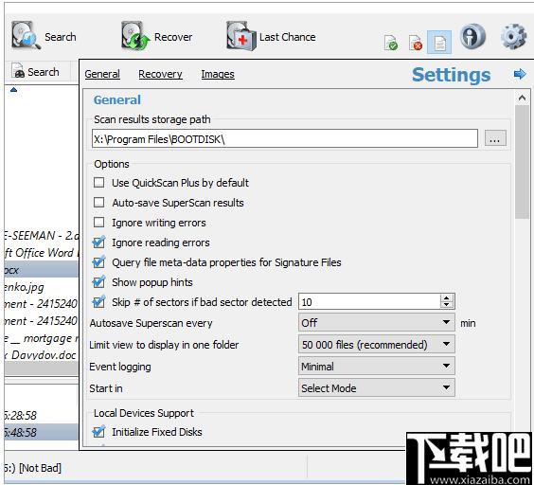Screen dimensions: 534x485
Task: Click the browse ... button for storage path
Action: point(495,138)
